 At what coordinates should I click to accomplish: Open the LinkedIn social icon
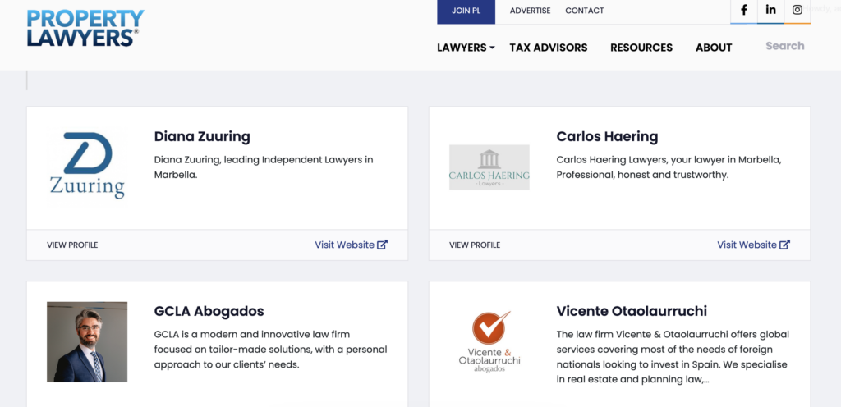tap(770, 11)
